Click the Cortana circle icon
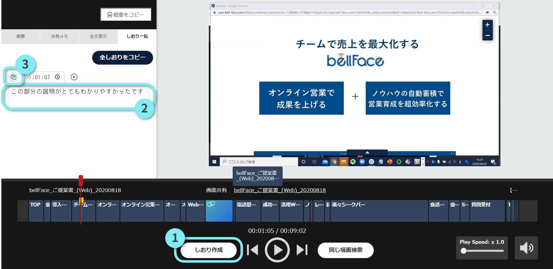This screenshot has height=269, width=553. (303, 162)
